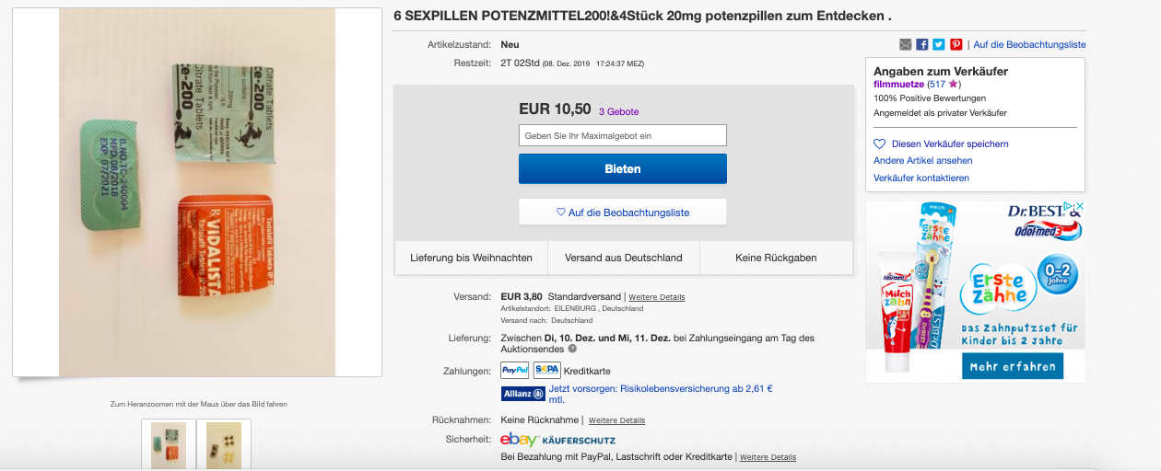Click the heart icon to save seller
The width and height of the screenshot is (1161, 471).
click(x=879, y=144)
